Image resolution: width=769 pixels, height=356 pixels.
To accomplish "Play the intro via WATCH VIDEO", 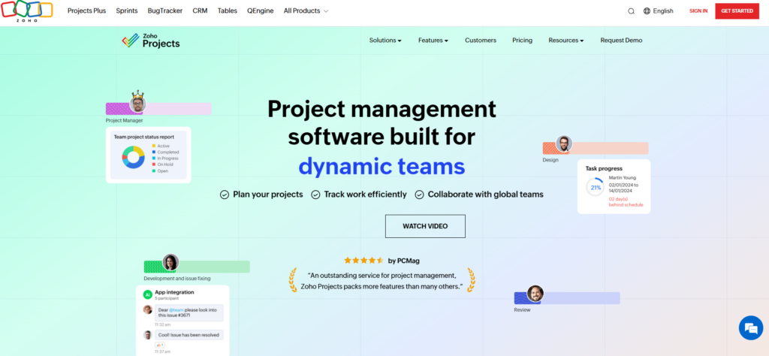I will point(425,226).
